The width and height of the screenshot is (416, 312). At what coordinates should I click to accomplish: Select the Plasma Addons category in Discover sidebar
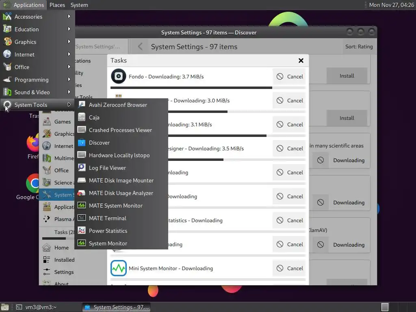pyautogui.click(x=57, y=219)
